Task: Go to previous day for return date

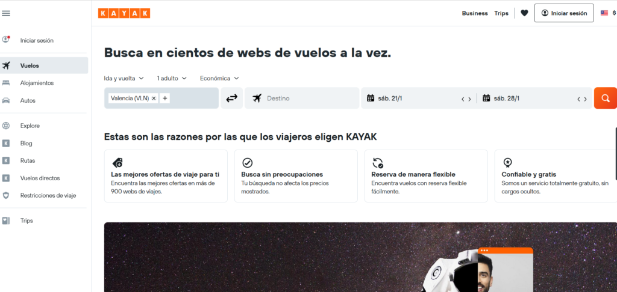Action: point(579,99)
